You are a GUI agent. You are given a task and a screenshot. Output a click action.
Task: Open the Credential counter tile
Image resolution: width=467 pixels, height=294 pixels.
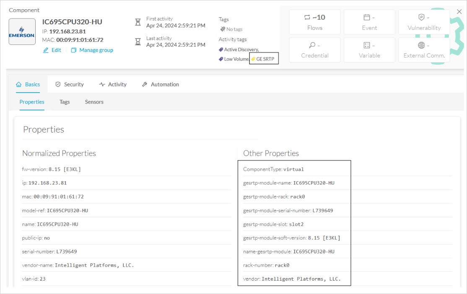(x=315, y=50)
